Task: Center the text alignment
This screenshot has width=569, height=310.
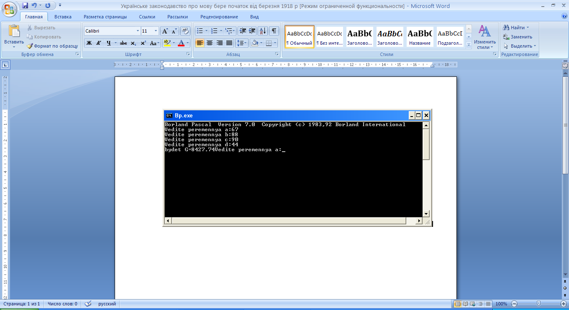Action: click(x=210, y=43)
